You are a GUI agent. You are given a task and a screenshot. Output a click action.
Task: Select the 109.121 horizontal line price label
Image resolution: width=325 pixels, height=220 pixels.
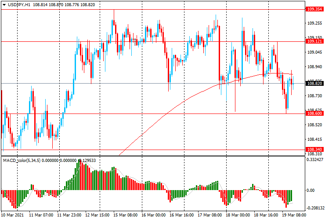tap(314, 41)
